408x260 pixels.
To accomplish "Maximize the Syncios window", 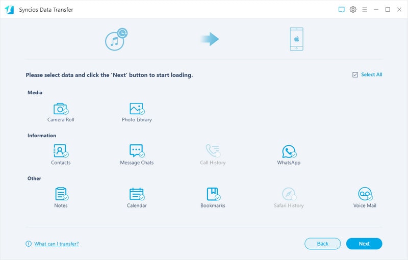I will click(388, 10).
